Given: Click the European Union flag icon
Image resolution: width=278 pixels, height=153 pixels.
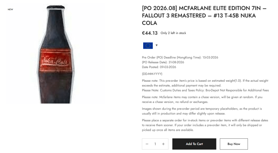Looking at the screenshot, I should tap(148, 46).
